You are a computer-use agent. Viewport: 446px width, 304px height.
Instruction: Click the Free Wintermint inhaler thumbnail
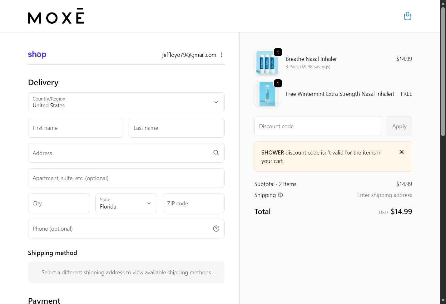tap(267, 94)
